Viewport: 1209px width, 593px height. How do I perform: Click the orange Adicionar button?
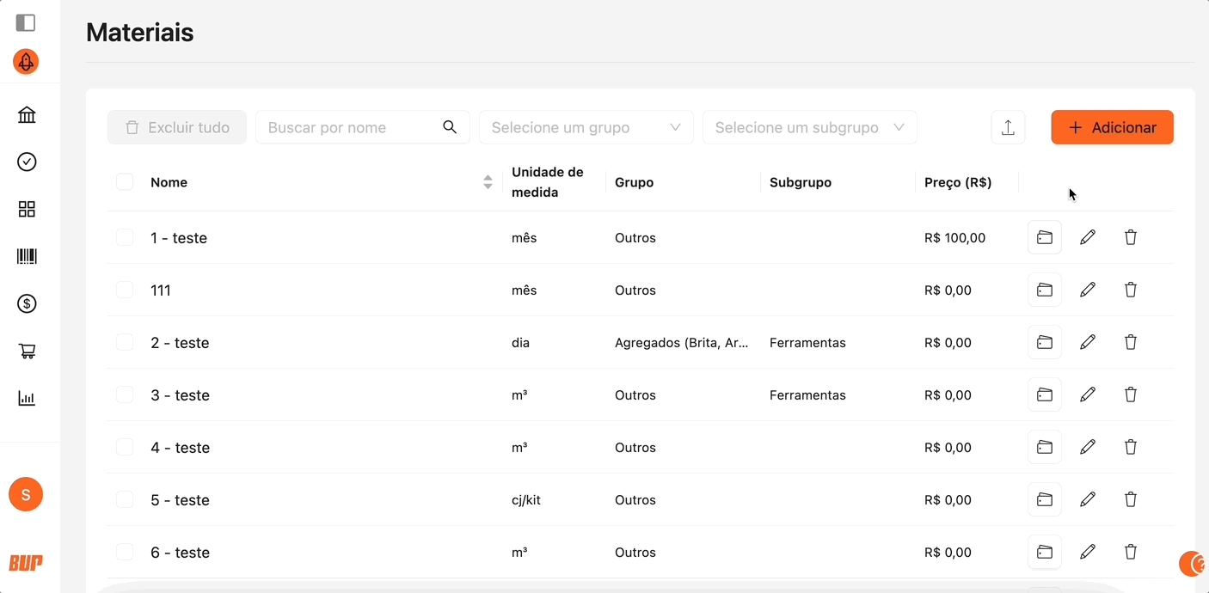point(1112,127)
